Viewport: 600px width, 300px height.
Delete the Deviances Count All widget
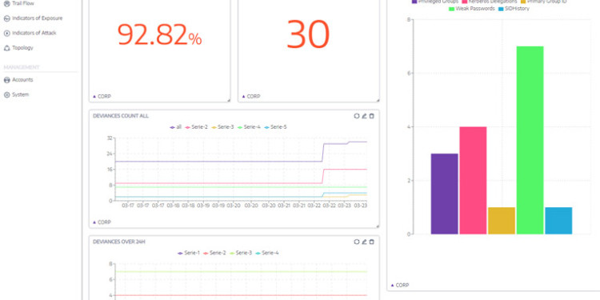371,116
